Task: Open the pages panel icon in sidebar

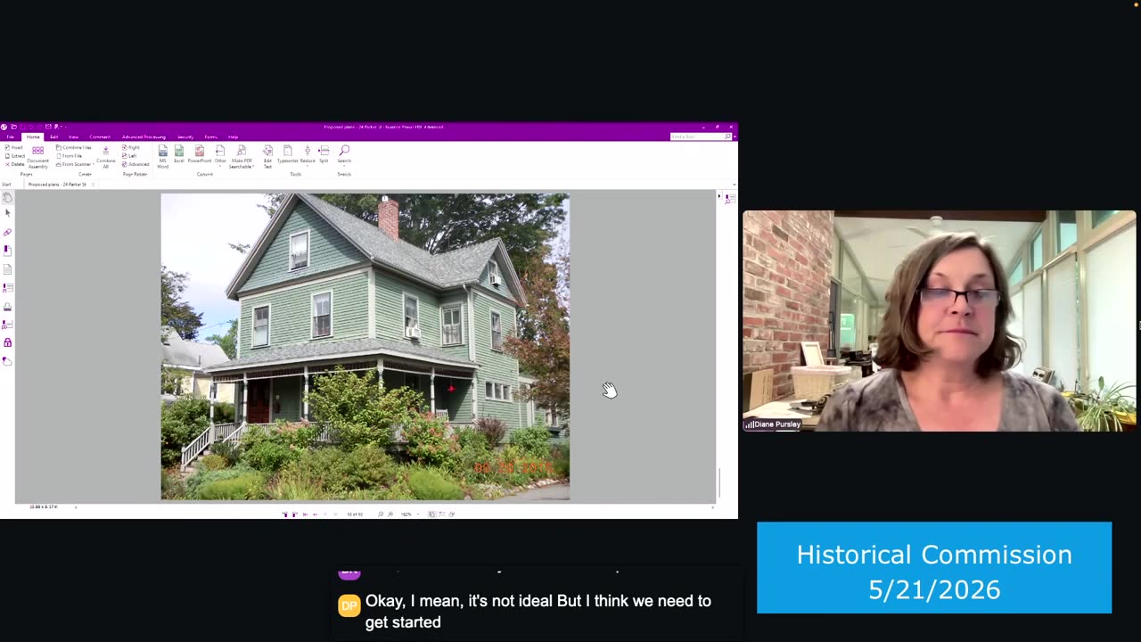Action: pos(7,268)
